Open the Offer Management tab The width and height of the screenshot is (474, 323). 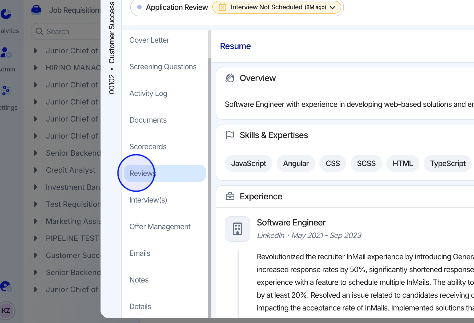click(160, 227)
